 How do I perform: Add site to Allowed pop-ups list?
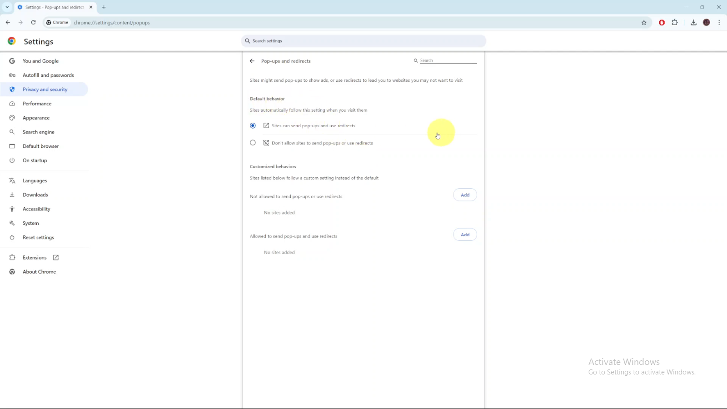click(x=465, y=235)
